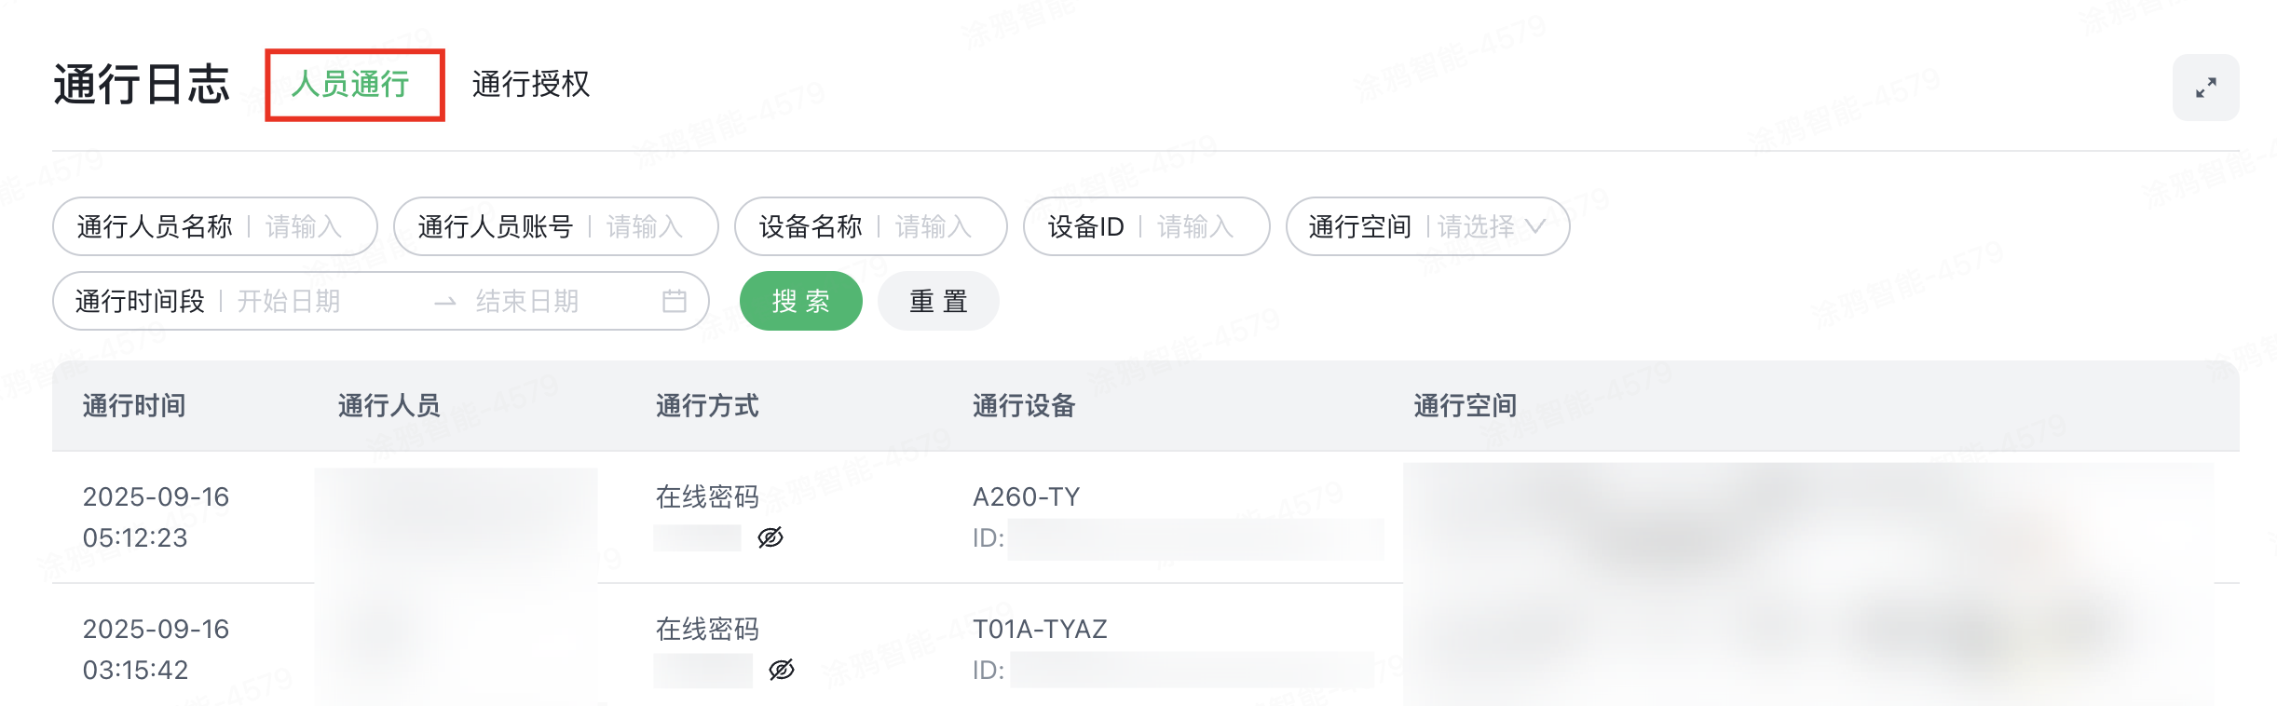Click the arrow icon between start and end dates
The height and width of the screenshot is (706, 2277).
[444, 300]
